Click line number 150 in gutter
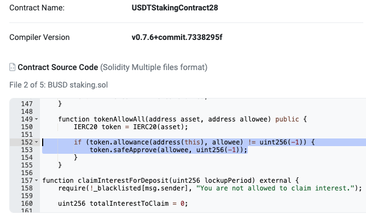This screenshot has width=366, height=220. click(x=27, y=127)
